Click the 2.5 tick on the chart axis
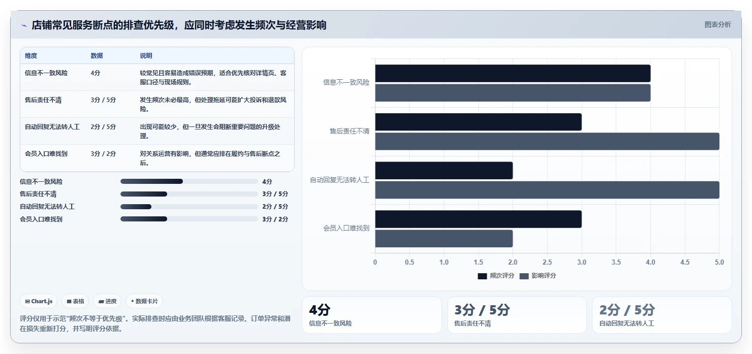The height and width of the screenshot is (354, 752). tap(547, 263)
